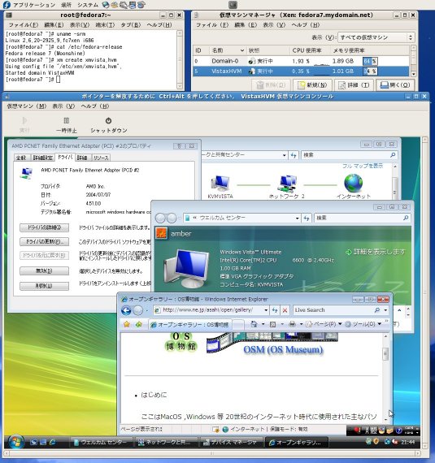Click the 無効(D) button in driver tab

[45, 270]
